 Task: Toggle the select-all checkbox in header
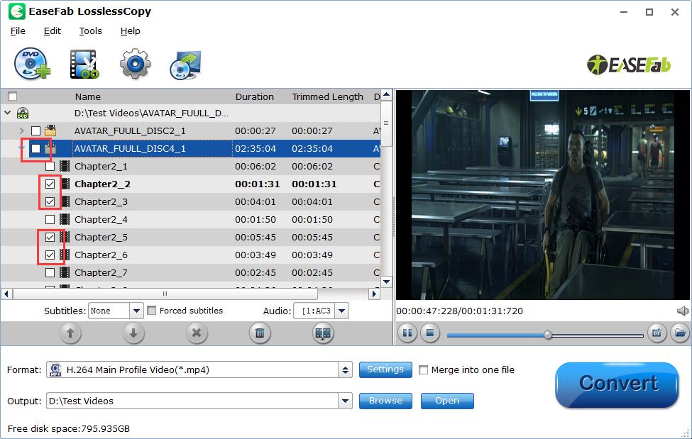(12, 96)
